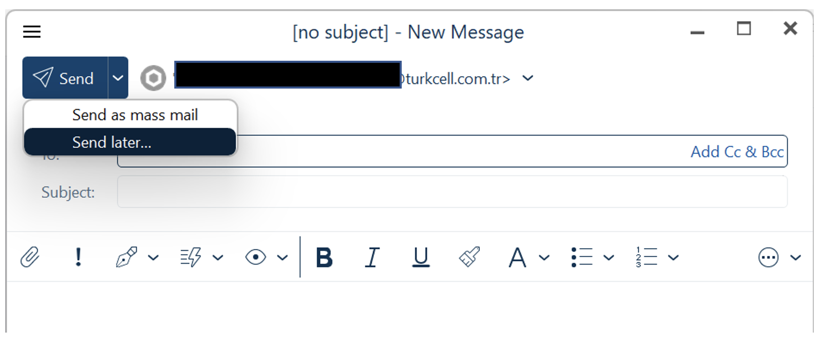Toggle italic formatting
This screenshot has width=823, height=347.
point(372,257)
